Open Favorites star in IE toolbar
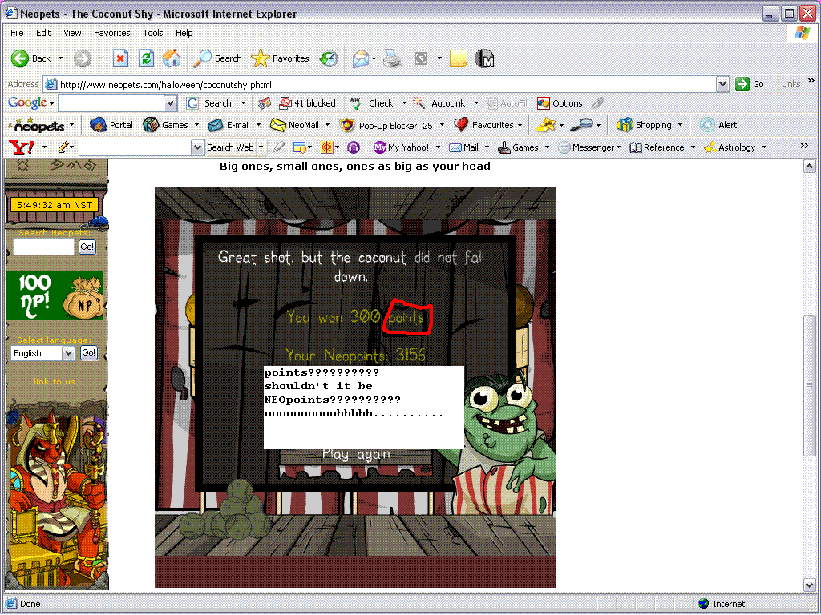This screenshot has height=615, width=821. pos(261,58)
